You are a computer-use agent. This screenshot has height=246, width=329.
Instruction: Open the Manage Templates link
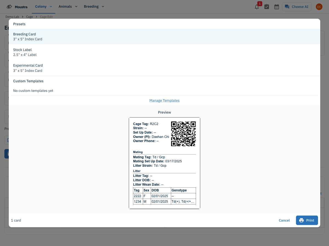[x=164, y=101]
